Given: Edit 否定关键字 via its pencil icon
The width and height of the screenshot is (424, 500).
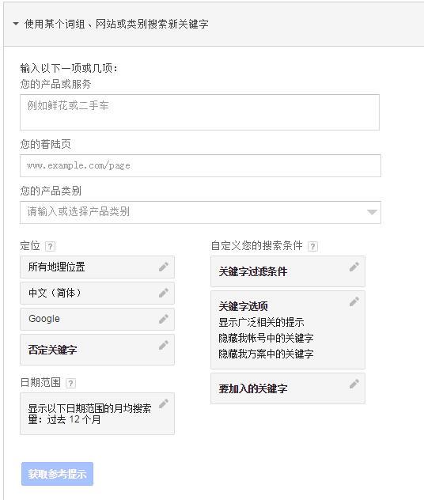Looking at the screenshot, I should click(164, 345).
